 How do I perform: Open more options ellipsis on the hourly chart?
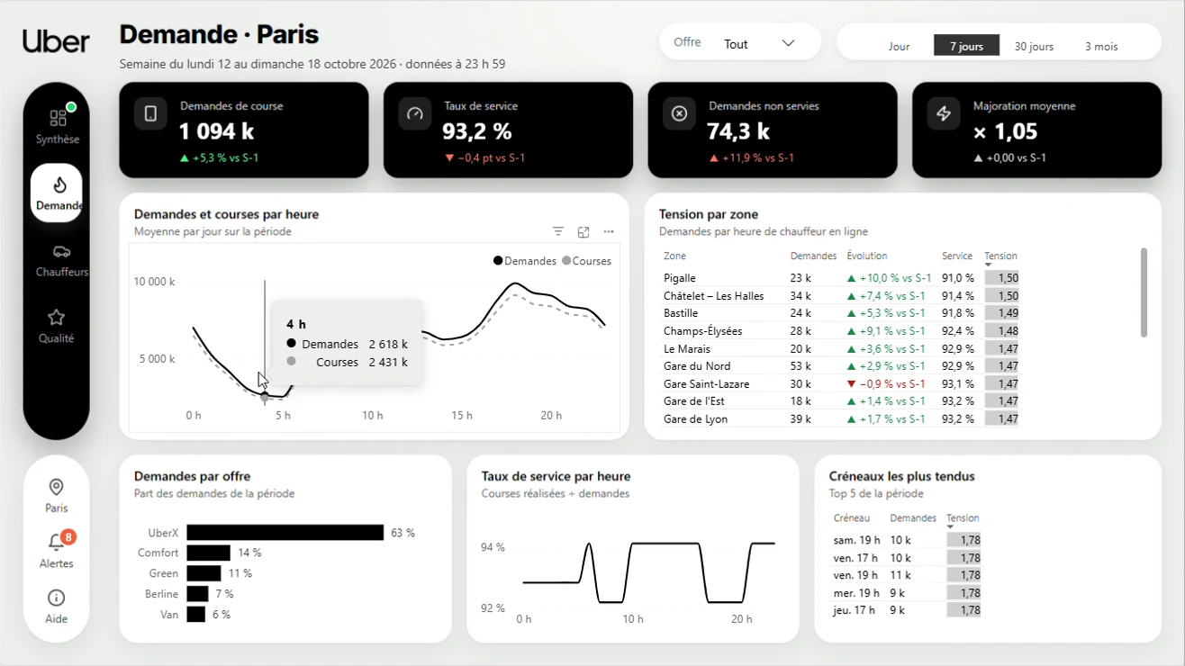point(609,232)
